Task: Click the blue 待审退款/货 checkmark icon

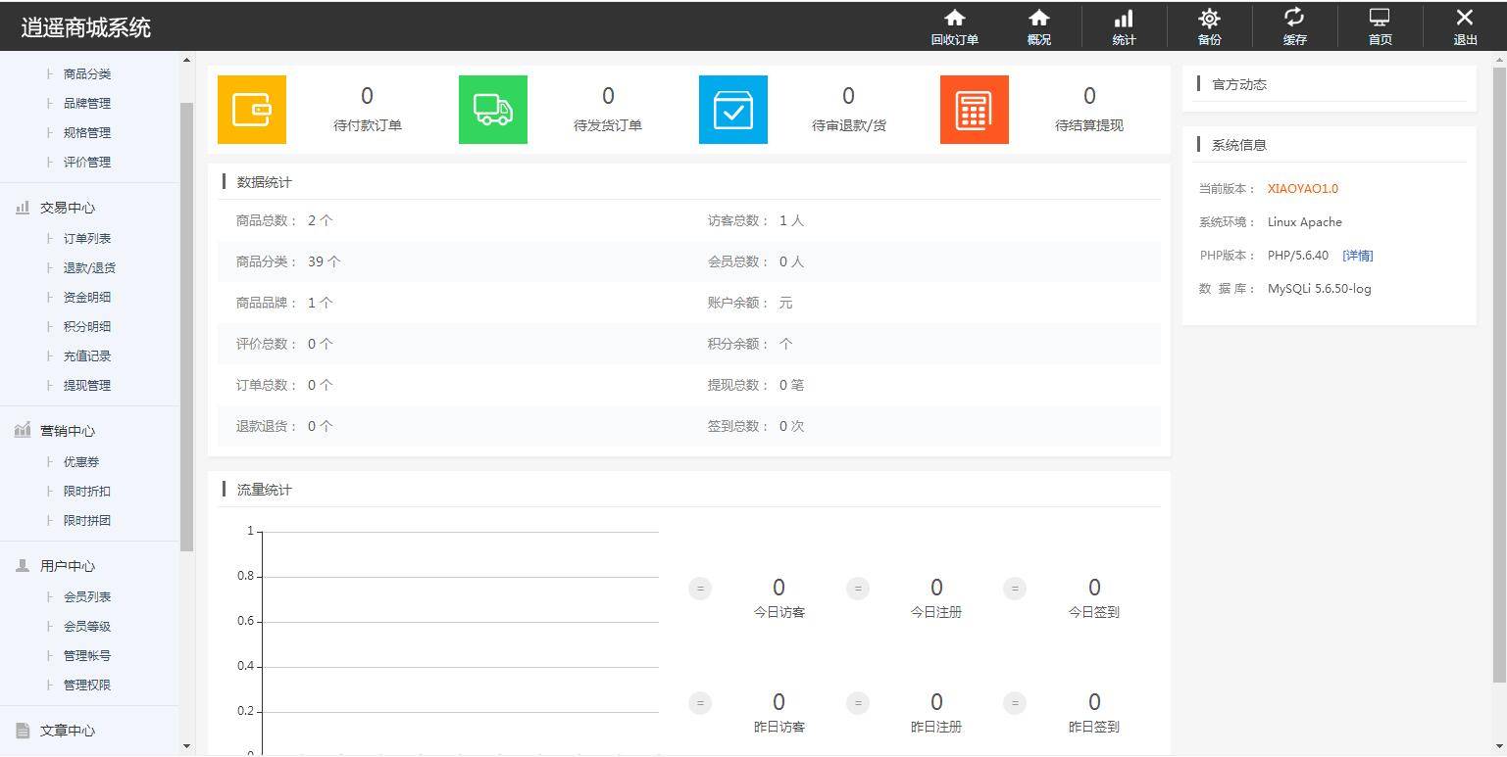Action: tap(732, 109)
